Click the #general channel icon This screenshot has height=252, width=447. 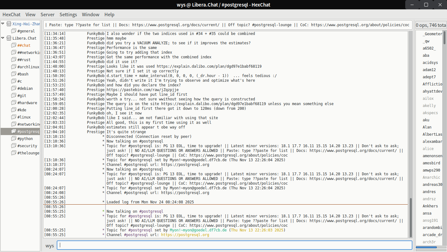point(13,31)
